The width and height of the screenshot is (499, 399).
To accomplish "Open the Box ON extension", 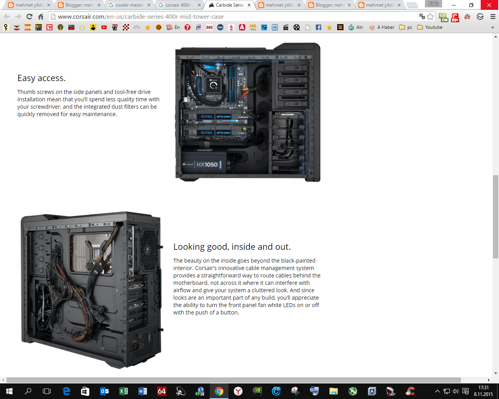I will tap(443, 17).
